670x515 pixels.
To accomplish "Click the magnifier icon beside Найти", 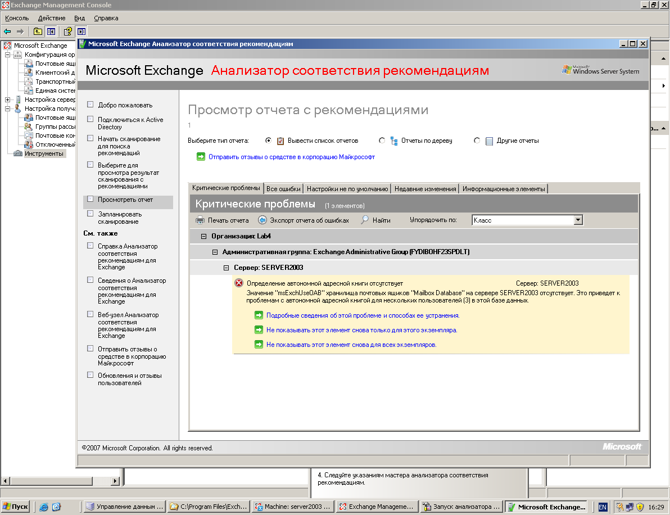I will [364, 220].
